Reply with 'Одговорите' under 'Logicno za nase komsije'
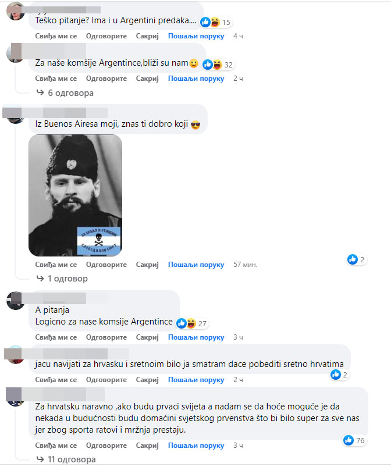Image resolution: width=391 pixels, height=467 pixels. 106,337
